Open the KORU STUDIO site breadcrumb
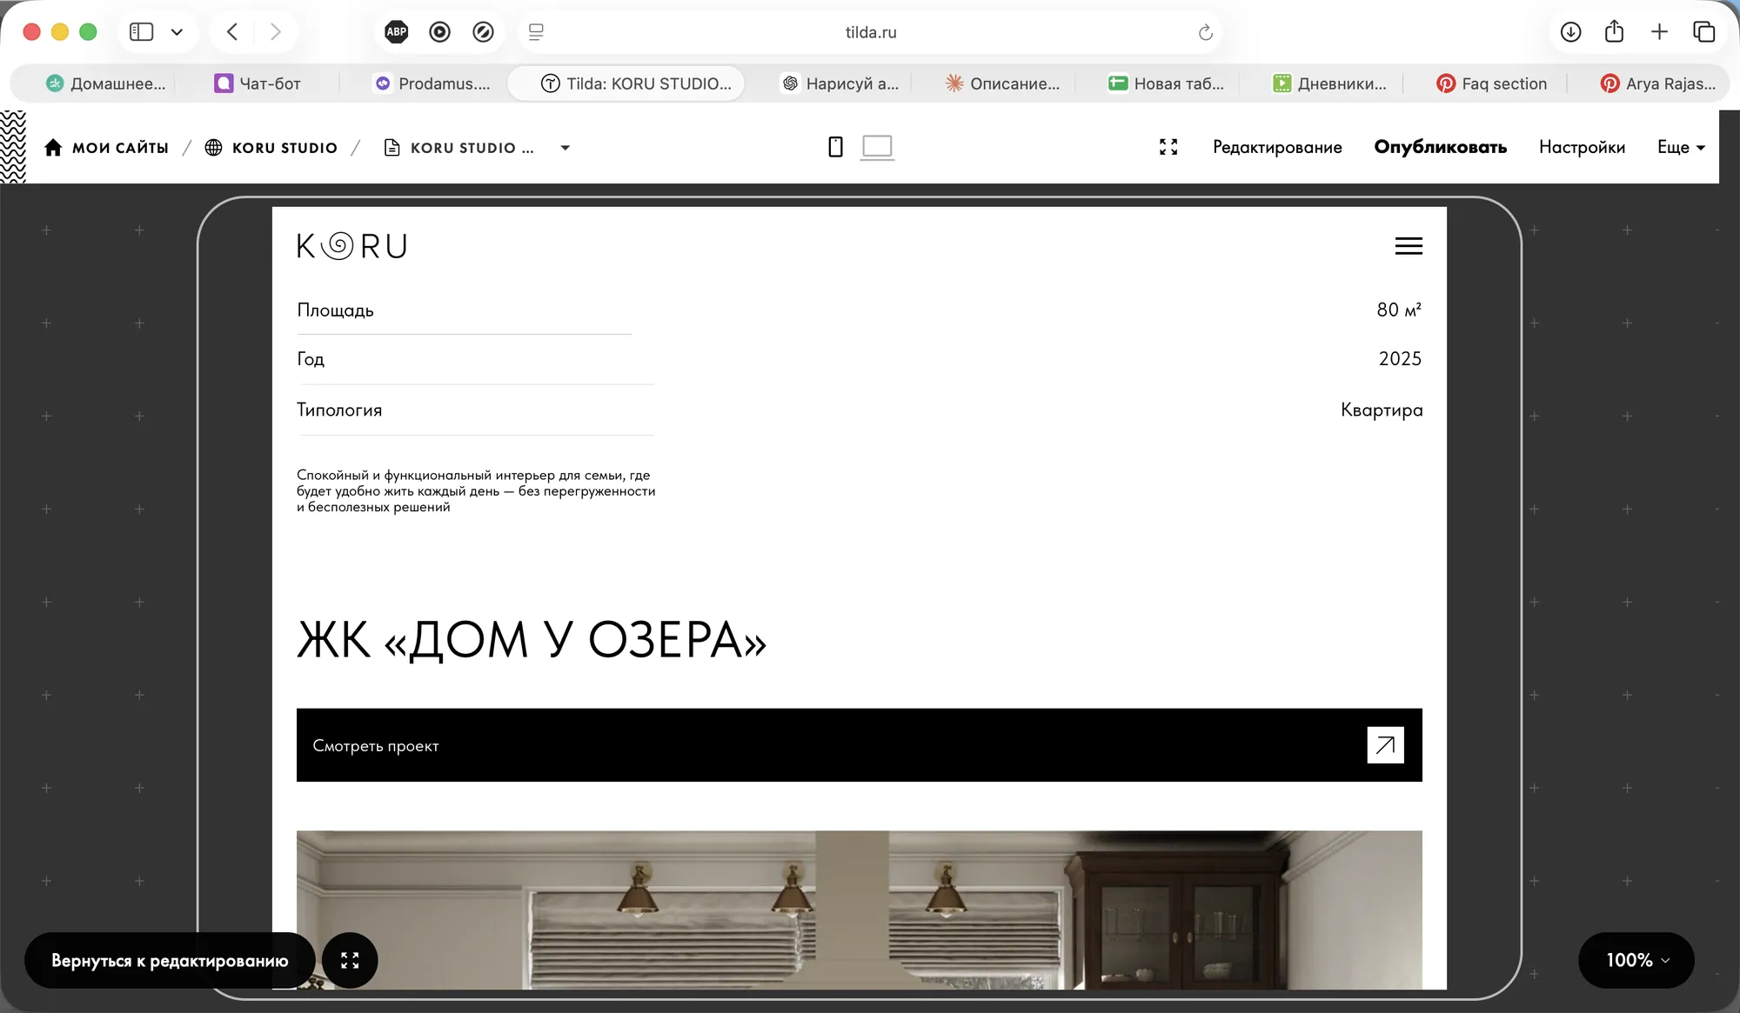Viewport: 1740px width, 1013px height. click(271, 148)
